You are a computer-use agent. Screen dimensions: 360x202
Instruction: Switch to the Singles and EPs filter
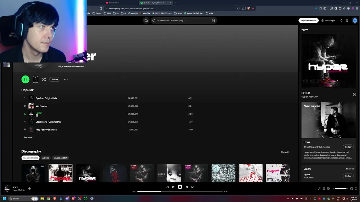pyautogui.click(x=60, y=158)
